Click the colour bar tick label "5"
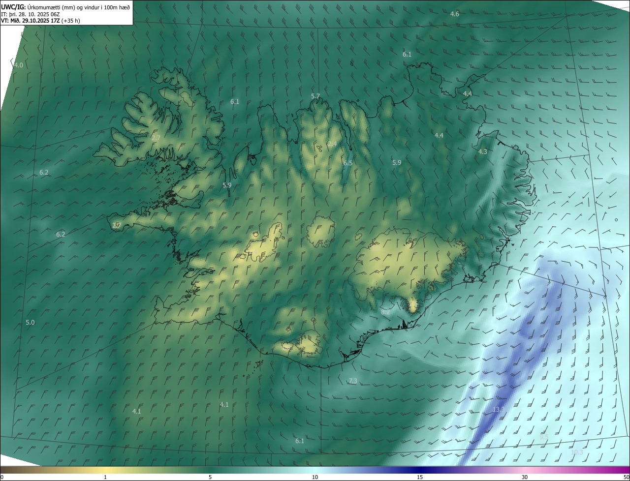 click(210, 477)
